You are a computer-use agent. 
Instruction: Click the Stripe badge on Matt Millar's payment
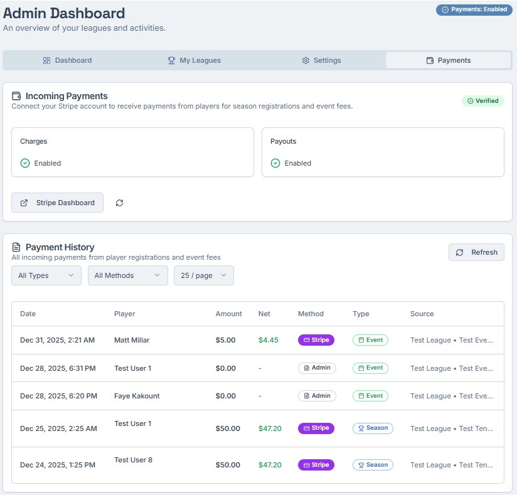tap(316, 339)
